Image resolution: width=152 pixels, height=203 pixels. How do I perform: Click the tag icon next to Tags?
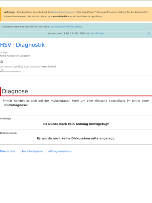[x=1, y=53]
